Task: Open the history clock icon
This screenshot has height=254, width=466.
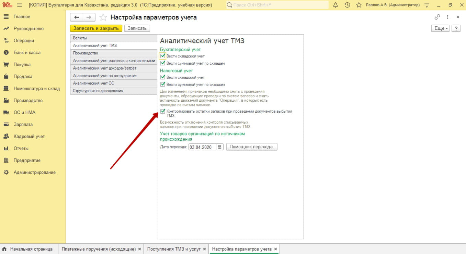Action: 347,5
